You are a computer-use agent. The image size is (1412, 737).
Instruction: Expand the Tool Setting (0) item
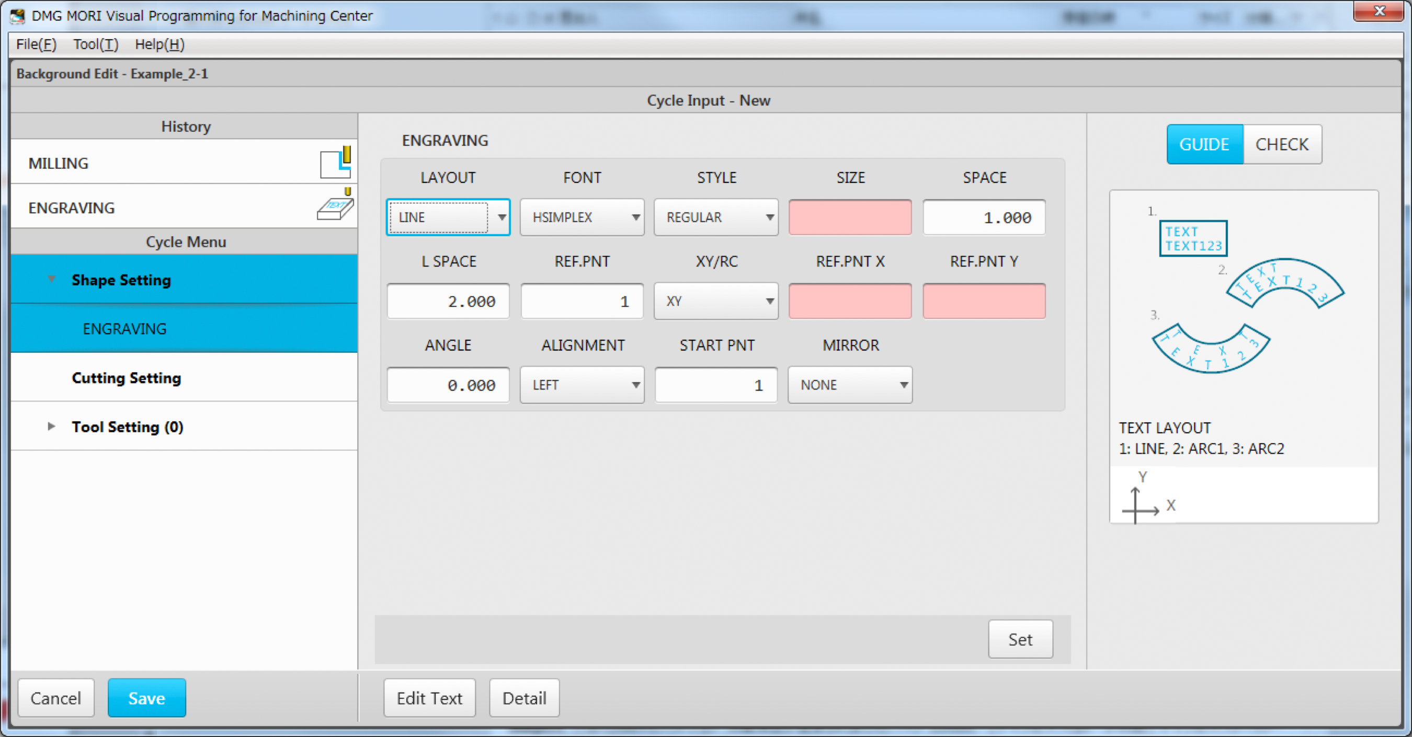pos(52,427)
